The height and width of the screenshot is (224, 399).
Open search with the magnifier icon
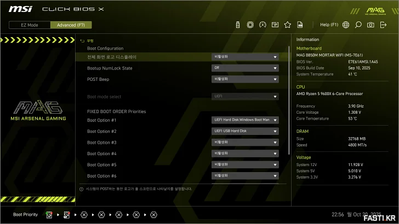pyautogui.click(x=358, y=25)
